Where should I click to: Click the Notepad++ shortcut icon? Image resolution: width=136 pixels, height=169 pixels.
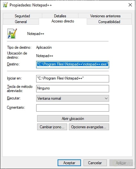tap(12, 34)
